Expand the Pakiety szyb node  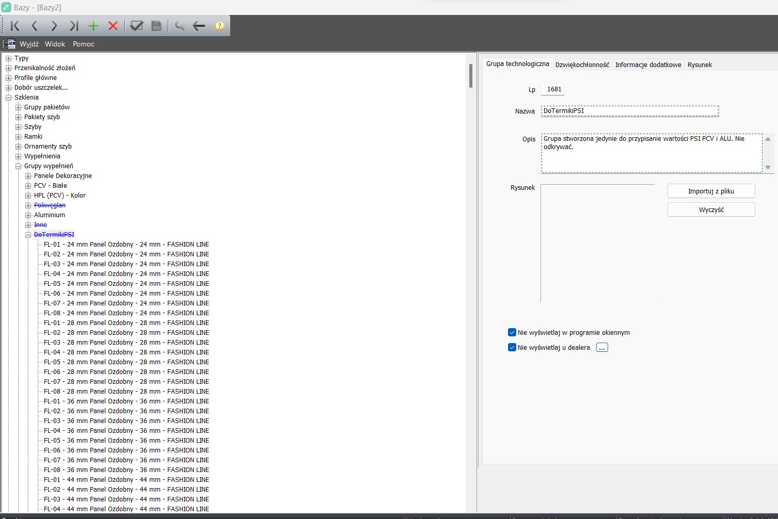[x=18, y=117]
